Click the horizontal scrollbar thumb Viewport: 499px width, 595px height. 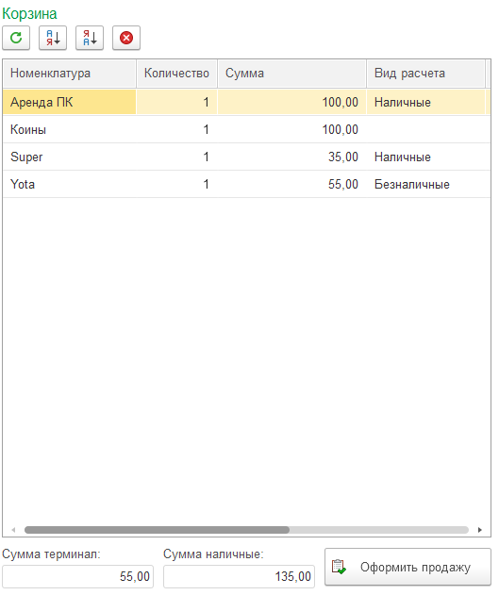coord(157,530)
